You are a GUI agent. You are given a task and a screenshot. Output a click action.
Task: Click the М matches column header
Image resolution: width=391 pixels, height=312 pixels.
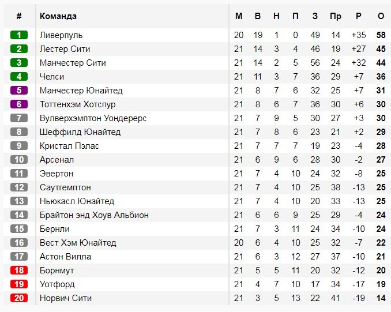239,16
